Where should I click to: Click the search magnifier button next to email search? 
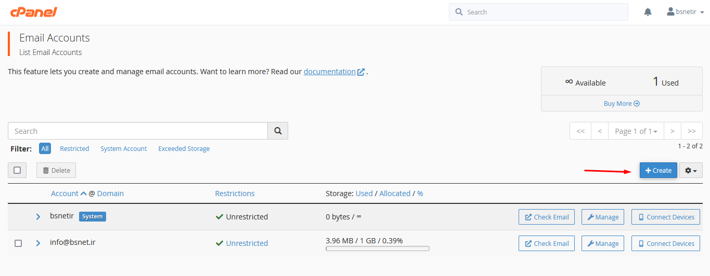pyautogui.click(x=278, y=131)
